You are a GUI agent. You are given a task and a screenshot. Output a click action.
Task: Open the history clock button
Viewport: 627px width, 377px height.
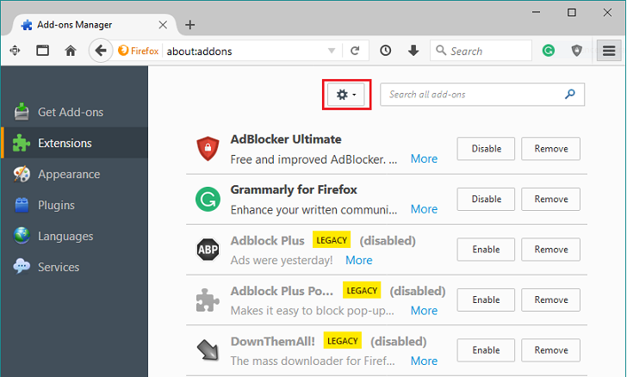pos(386,51)
